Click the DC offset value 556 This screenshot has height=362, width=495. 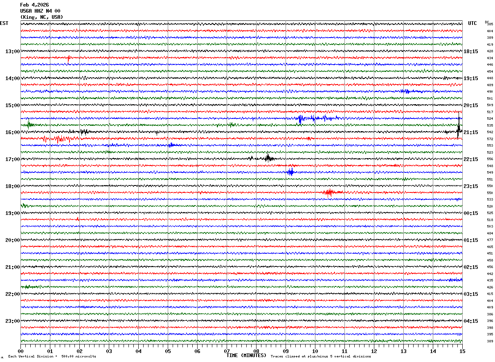pos(490,159)
